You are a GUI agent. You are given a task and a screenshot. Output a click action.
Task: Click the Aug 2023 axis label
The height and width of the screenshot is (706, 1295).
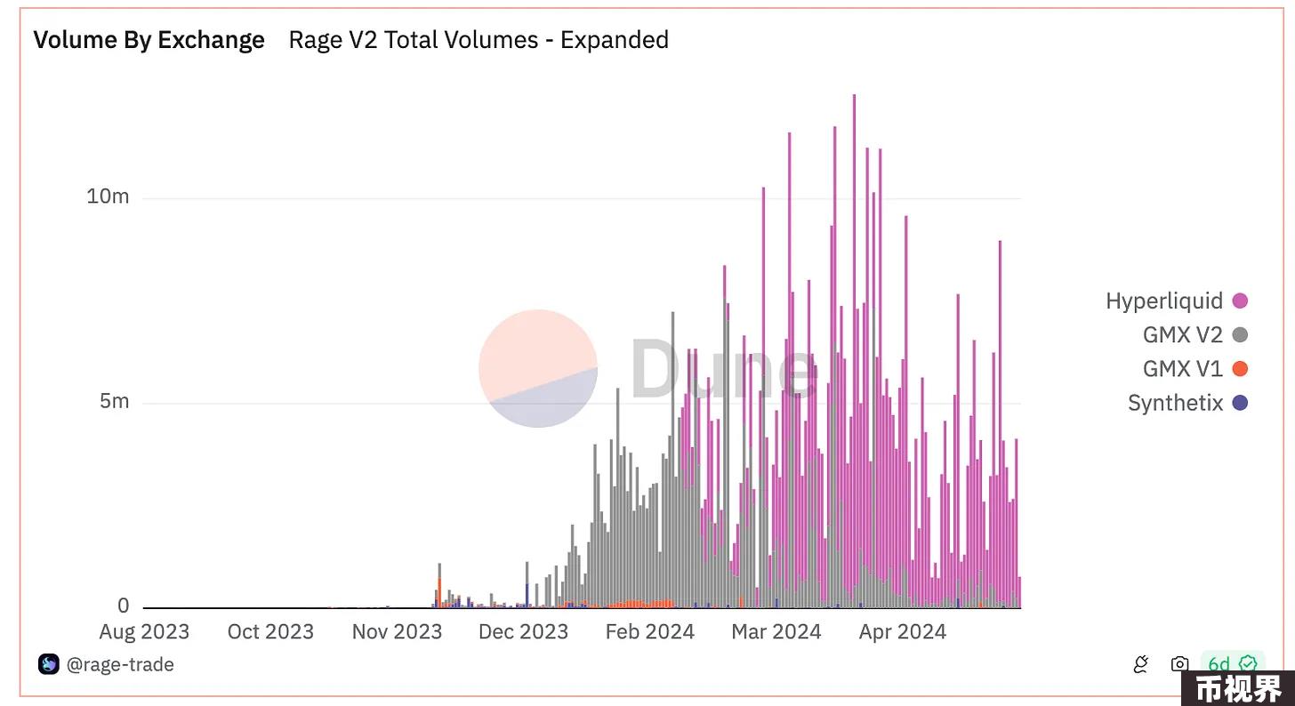144,632
